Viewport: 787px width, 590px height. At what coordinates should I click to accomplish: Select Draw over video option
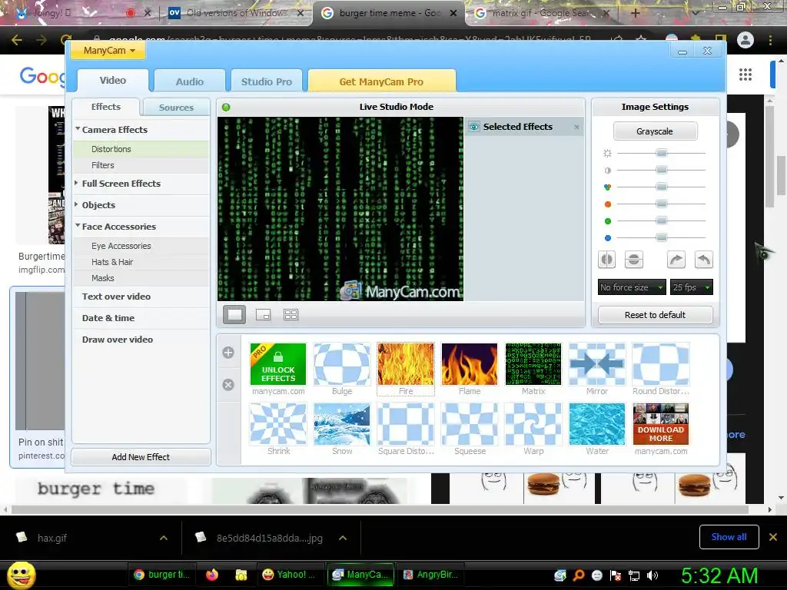[118, 340]
